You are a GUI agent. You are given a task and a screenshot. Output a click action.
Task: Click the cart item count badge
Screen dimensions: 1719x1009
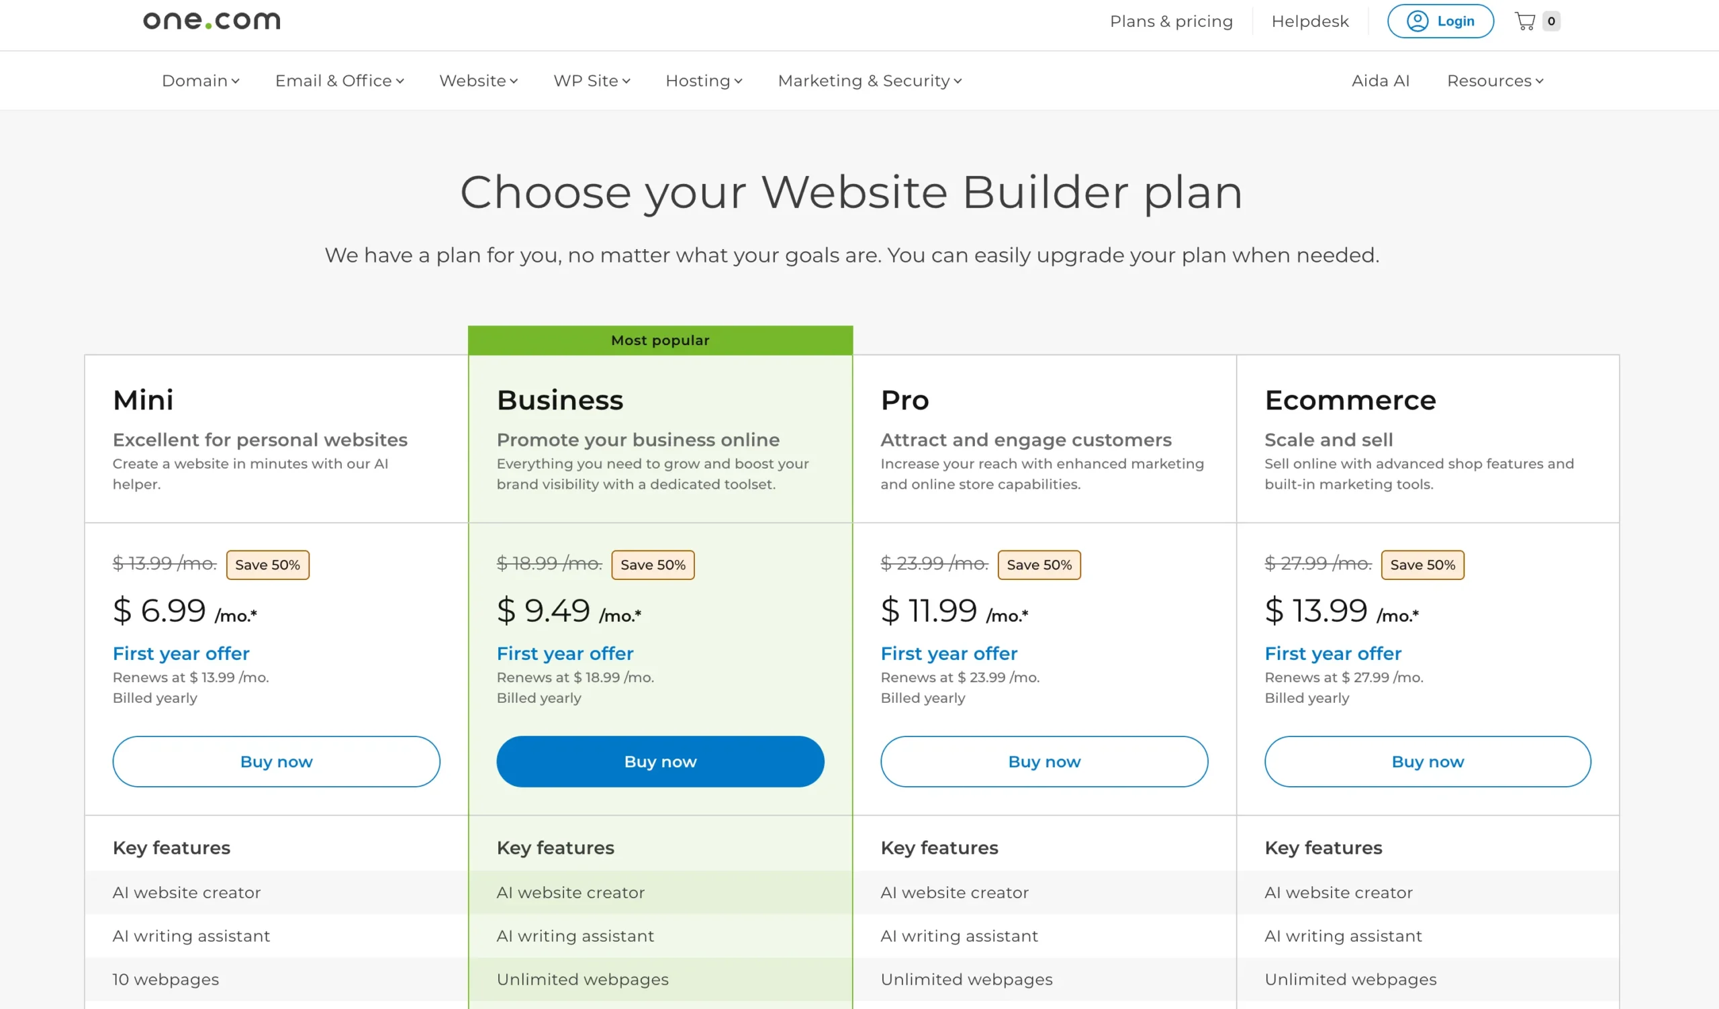[x=1551, y=21]
